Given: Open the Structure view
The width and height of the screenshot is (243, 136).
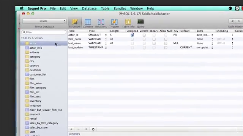Looking at the screenshot, I should coord(75,23).
